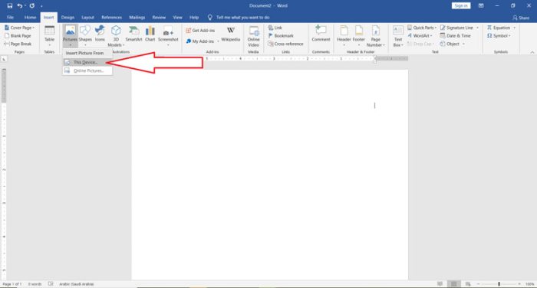Open the References tab
The width and height of the screenshot is (537, 288).
112,17
